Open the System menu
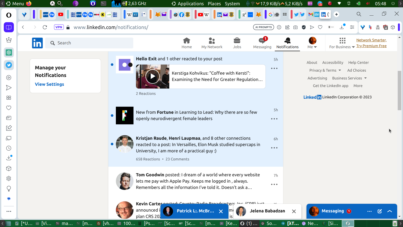 (x=232, y=4)
